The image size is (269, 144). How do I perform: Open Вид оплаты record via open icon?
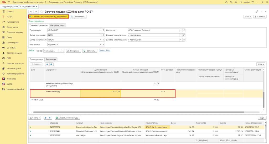click(103, 45)
